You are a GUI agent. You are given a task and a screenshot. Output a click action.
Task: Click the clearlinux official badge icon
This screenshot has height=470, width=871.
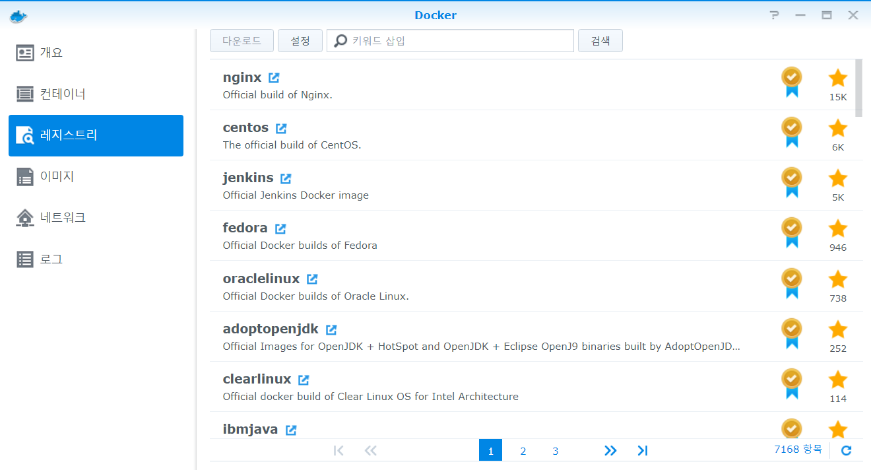pos(791,384)
